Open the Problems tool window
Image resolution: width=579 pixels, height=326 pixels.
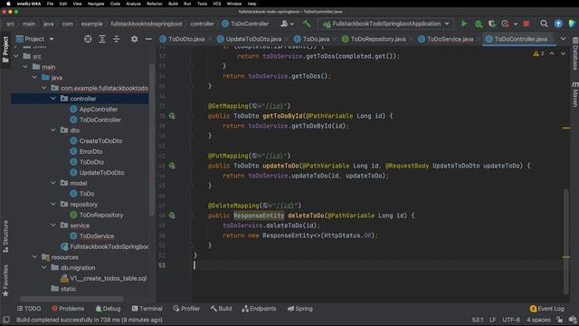pyautogui.click(x=68, y=308)
